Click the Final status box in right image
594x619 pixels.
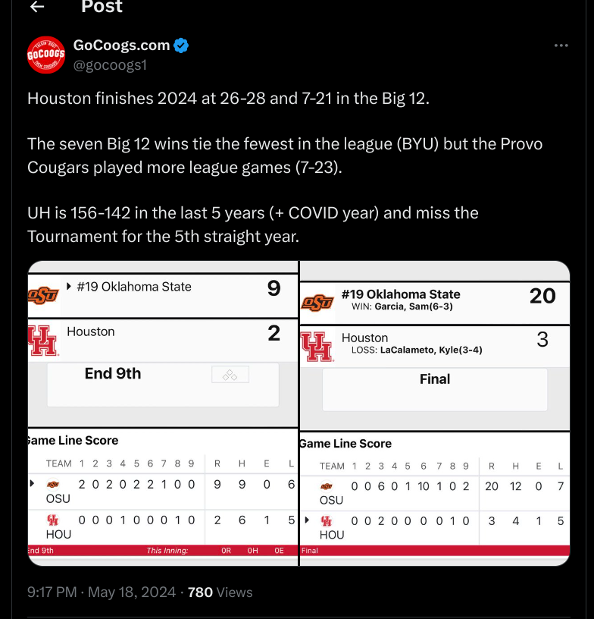435,390
